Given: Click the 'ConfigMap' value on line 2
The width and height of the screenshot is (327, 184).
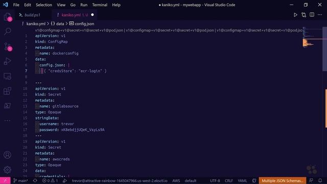Looking at the screenshot, I should click(58, 42).
